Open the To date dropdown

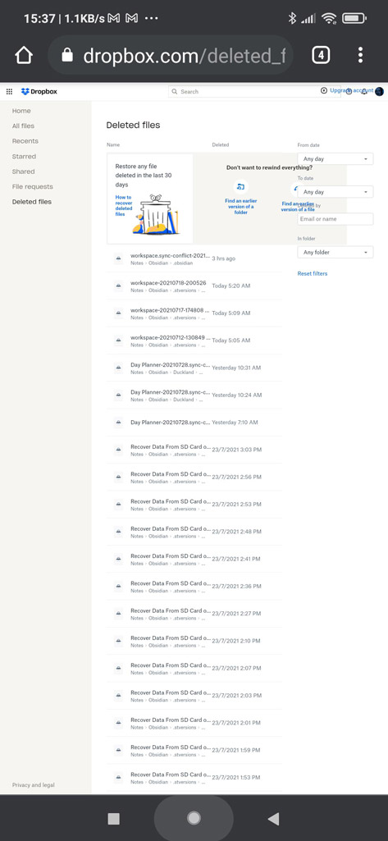(x=335, y=191)
